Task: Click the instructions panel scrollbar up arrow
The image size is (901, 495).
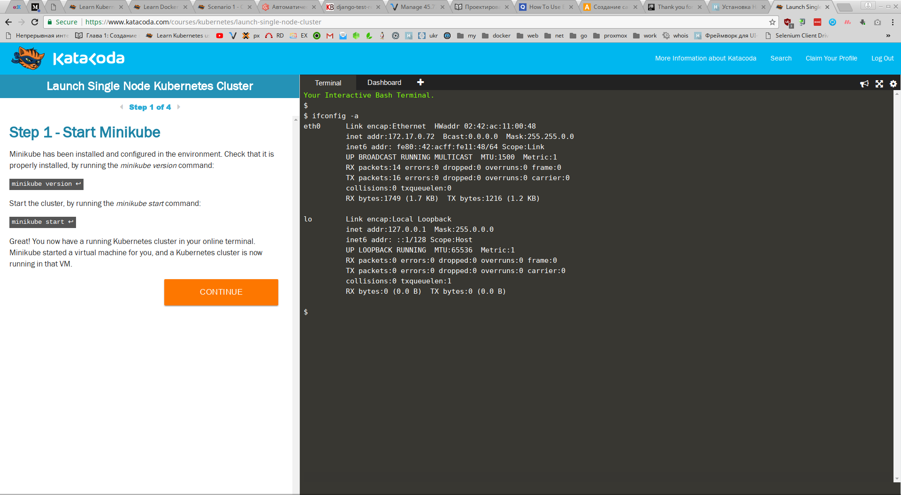Action: click(x=296, y=120)
